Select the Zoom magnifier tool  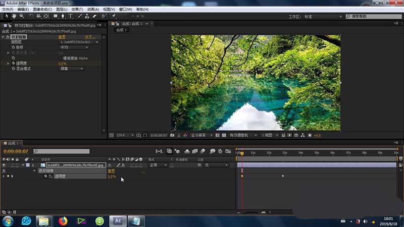click(21, 16)
